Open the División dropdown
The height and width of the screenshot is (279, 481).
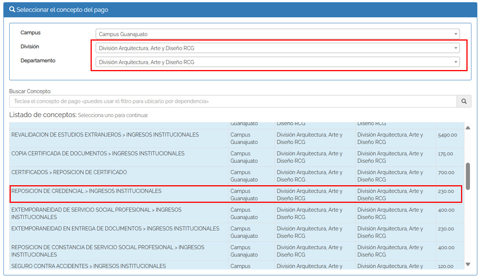point(277,48)
